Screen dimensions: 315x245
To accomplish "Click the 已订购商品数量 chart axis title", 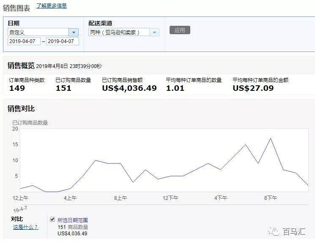I will tap(30, 122).
